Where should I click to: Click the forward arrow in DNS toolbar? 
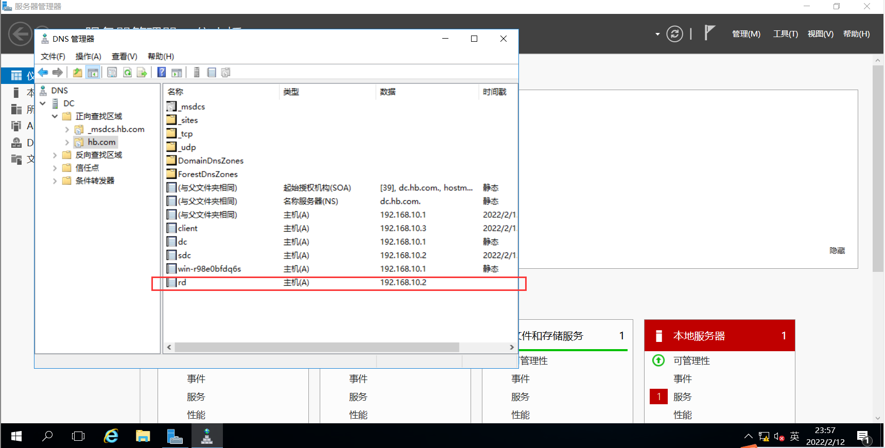[58, 73]
